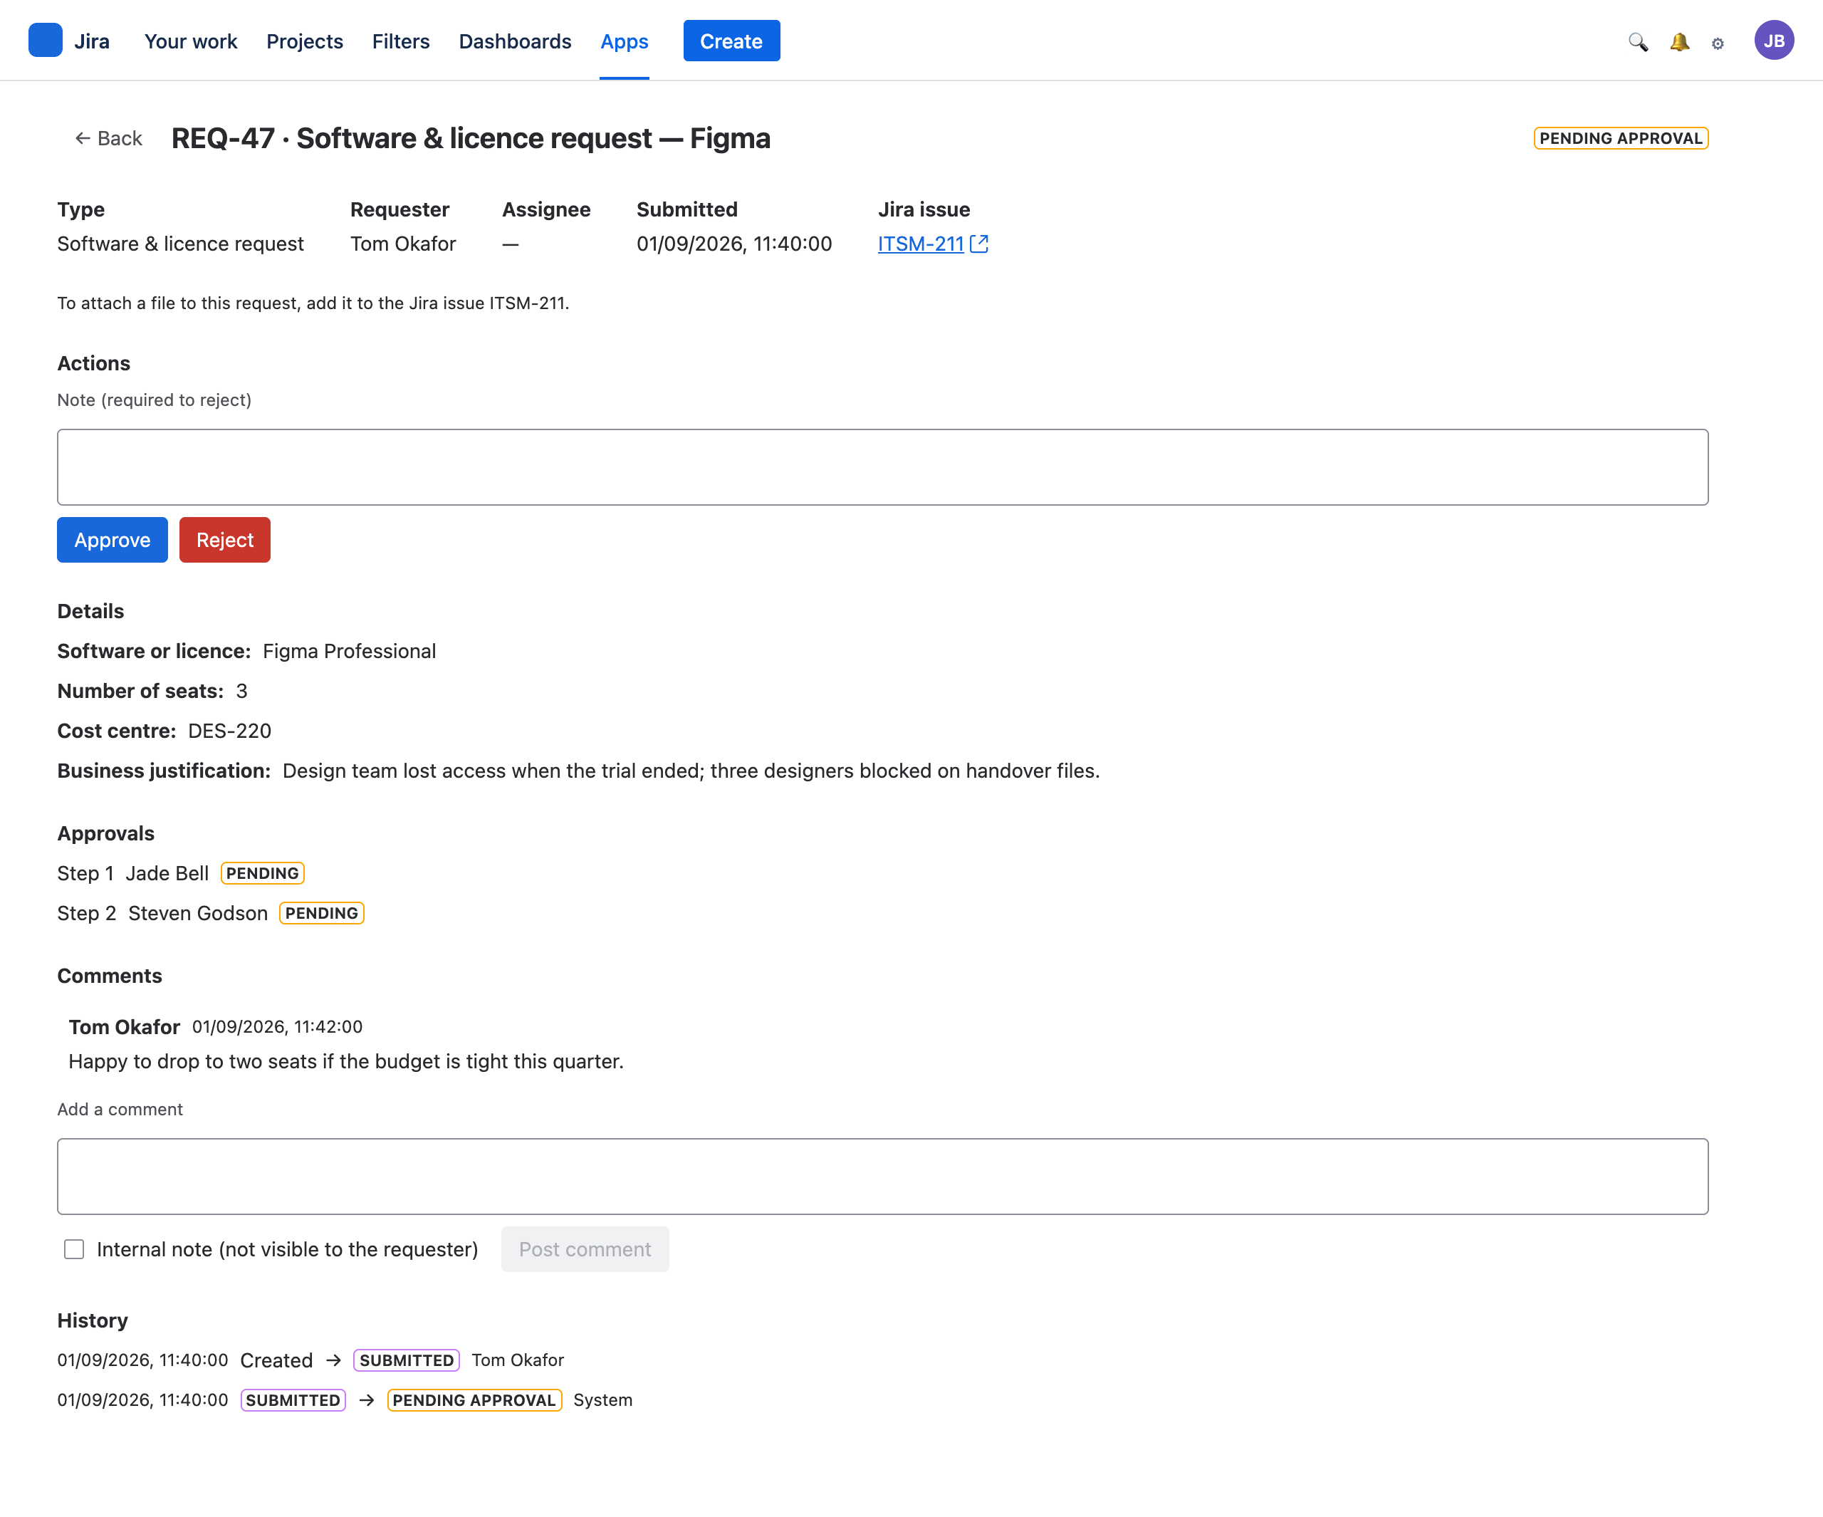
Task: Open the ITSM-211 Jira issue link
Action: (x=920, y=244)
